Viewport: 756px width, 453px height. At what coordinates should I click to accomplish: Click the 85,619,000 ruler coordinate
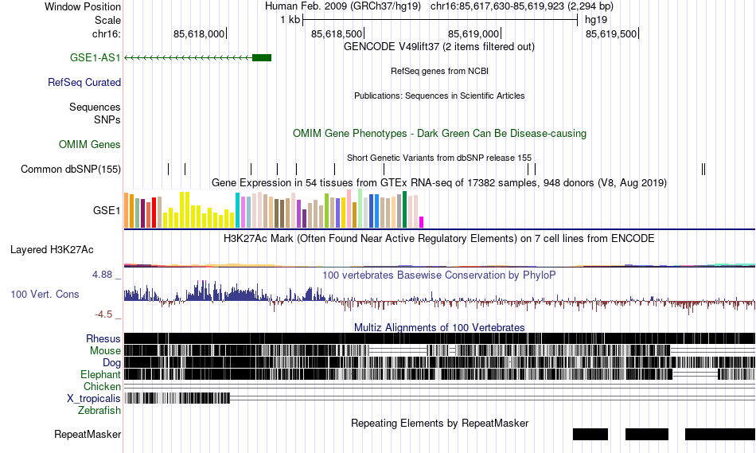pos(473,33)
